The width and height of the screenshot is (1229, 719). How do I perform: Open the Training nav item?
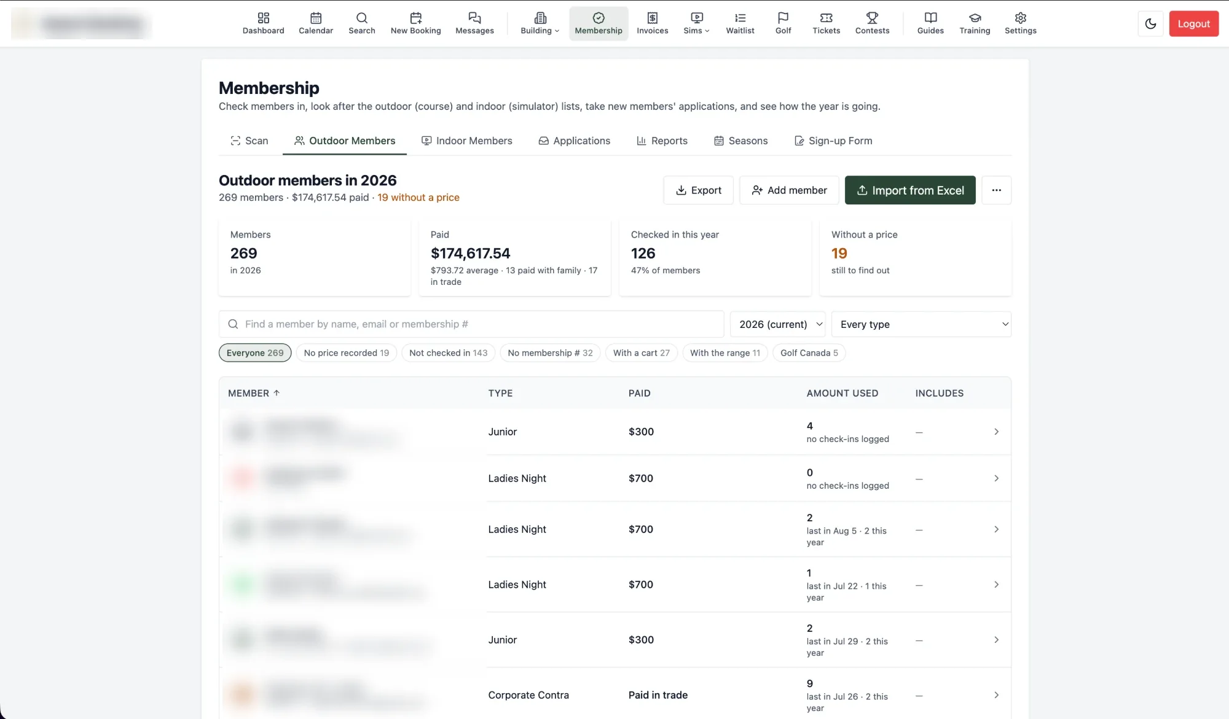pyautogui.click(x=975, y=23)
